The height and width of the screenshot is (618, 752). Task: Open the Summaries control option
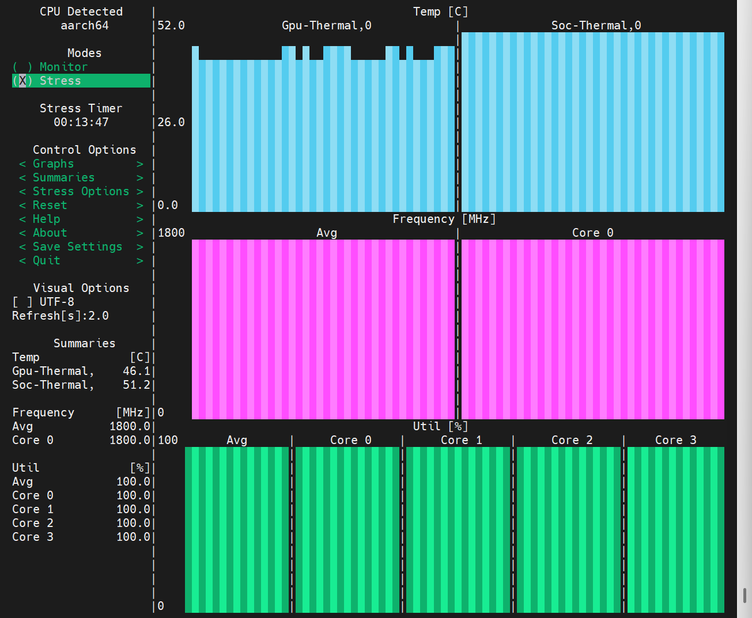[x=81, y=177]
